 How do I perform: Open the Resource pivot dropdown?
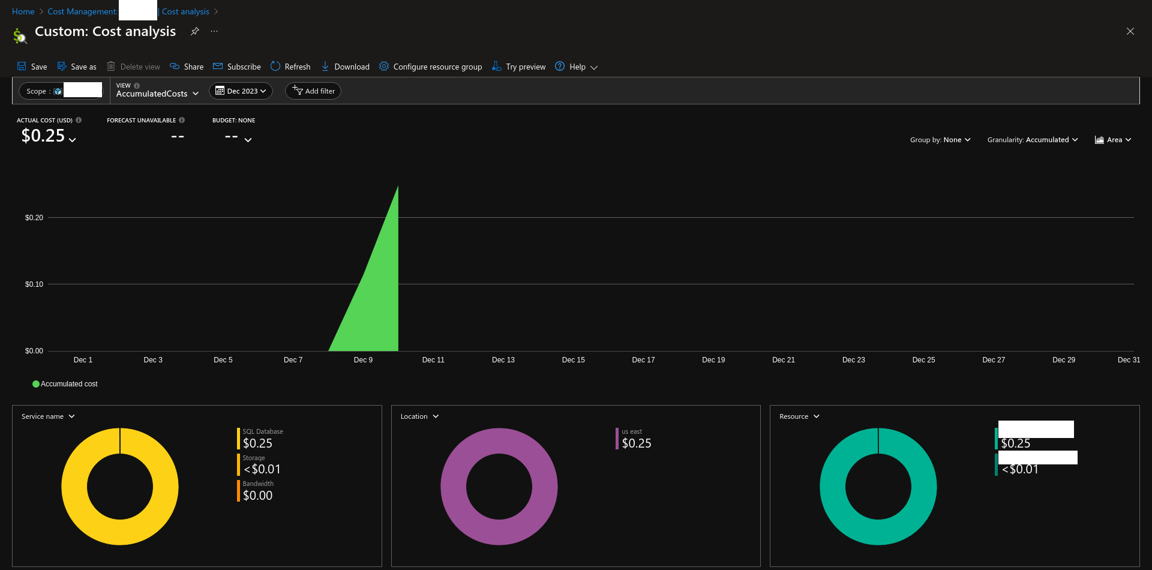point(799,416)
